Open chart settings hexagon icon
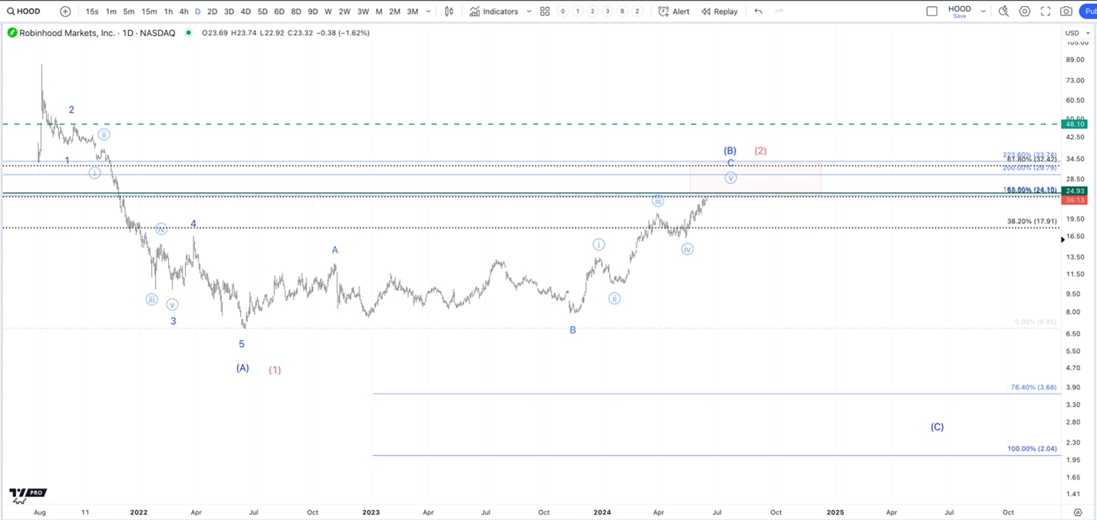Viewport: 1097px width, 520px height. click(x=1025, y=11)
